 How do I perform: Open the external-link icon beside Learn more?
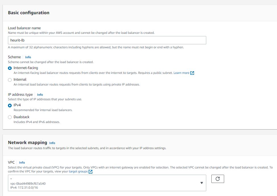[192, 73]
